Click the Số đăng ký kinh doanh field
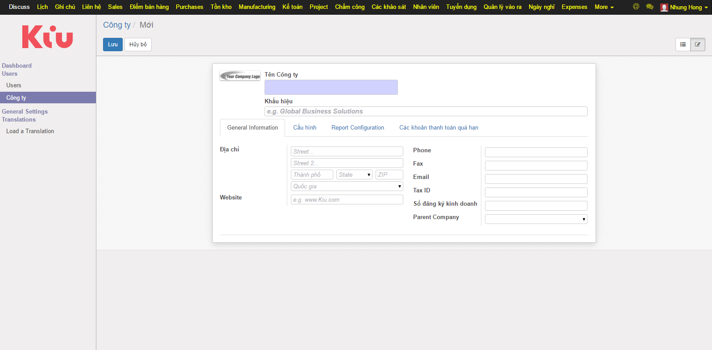Screen dimensions: 712x350 [x=536, y=206]
